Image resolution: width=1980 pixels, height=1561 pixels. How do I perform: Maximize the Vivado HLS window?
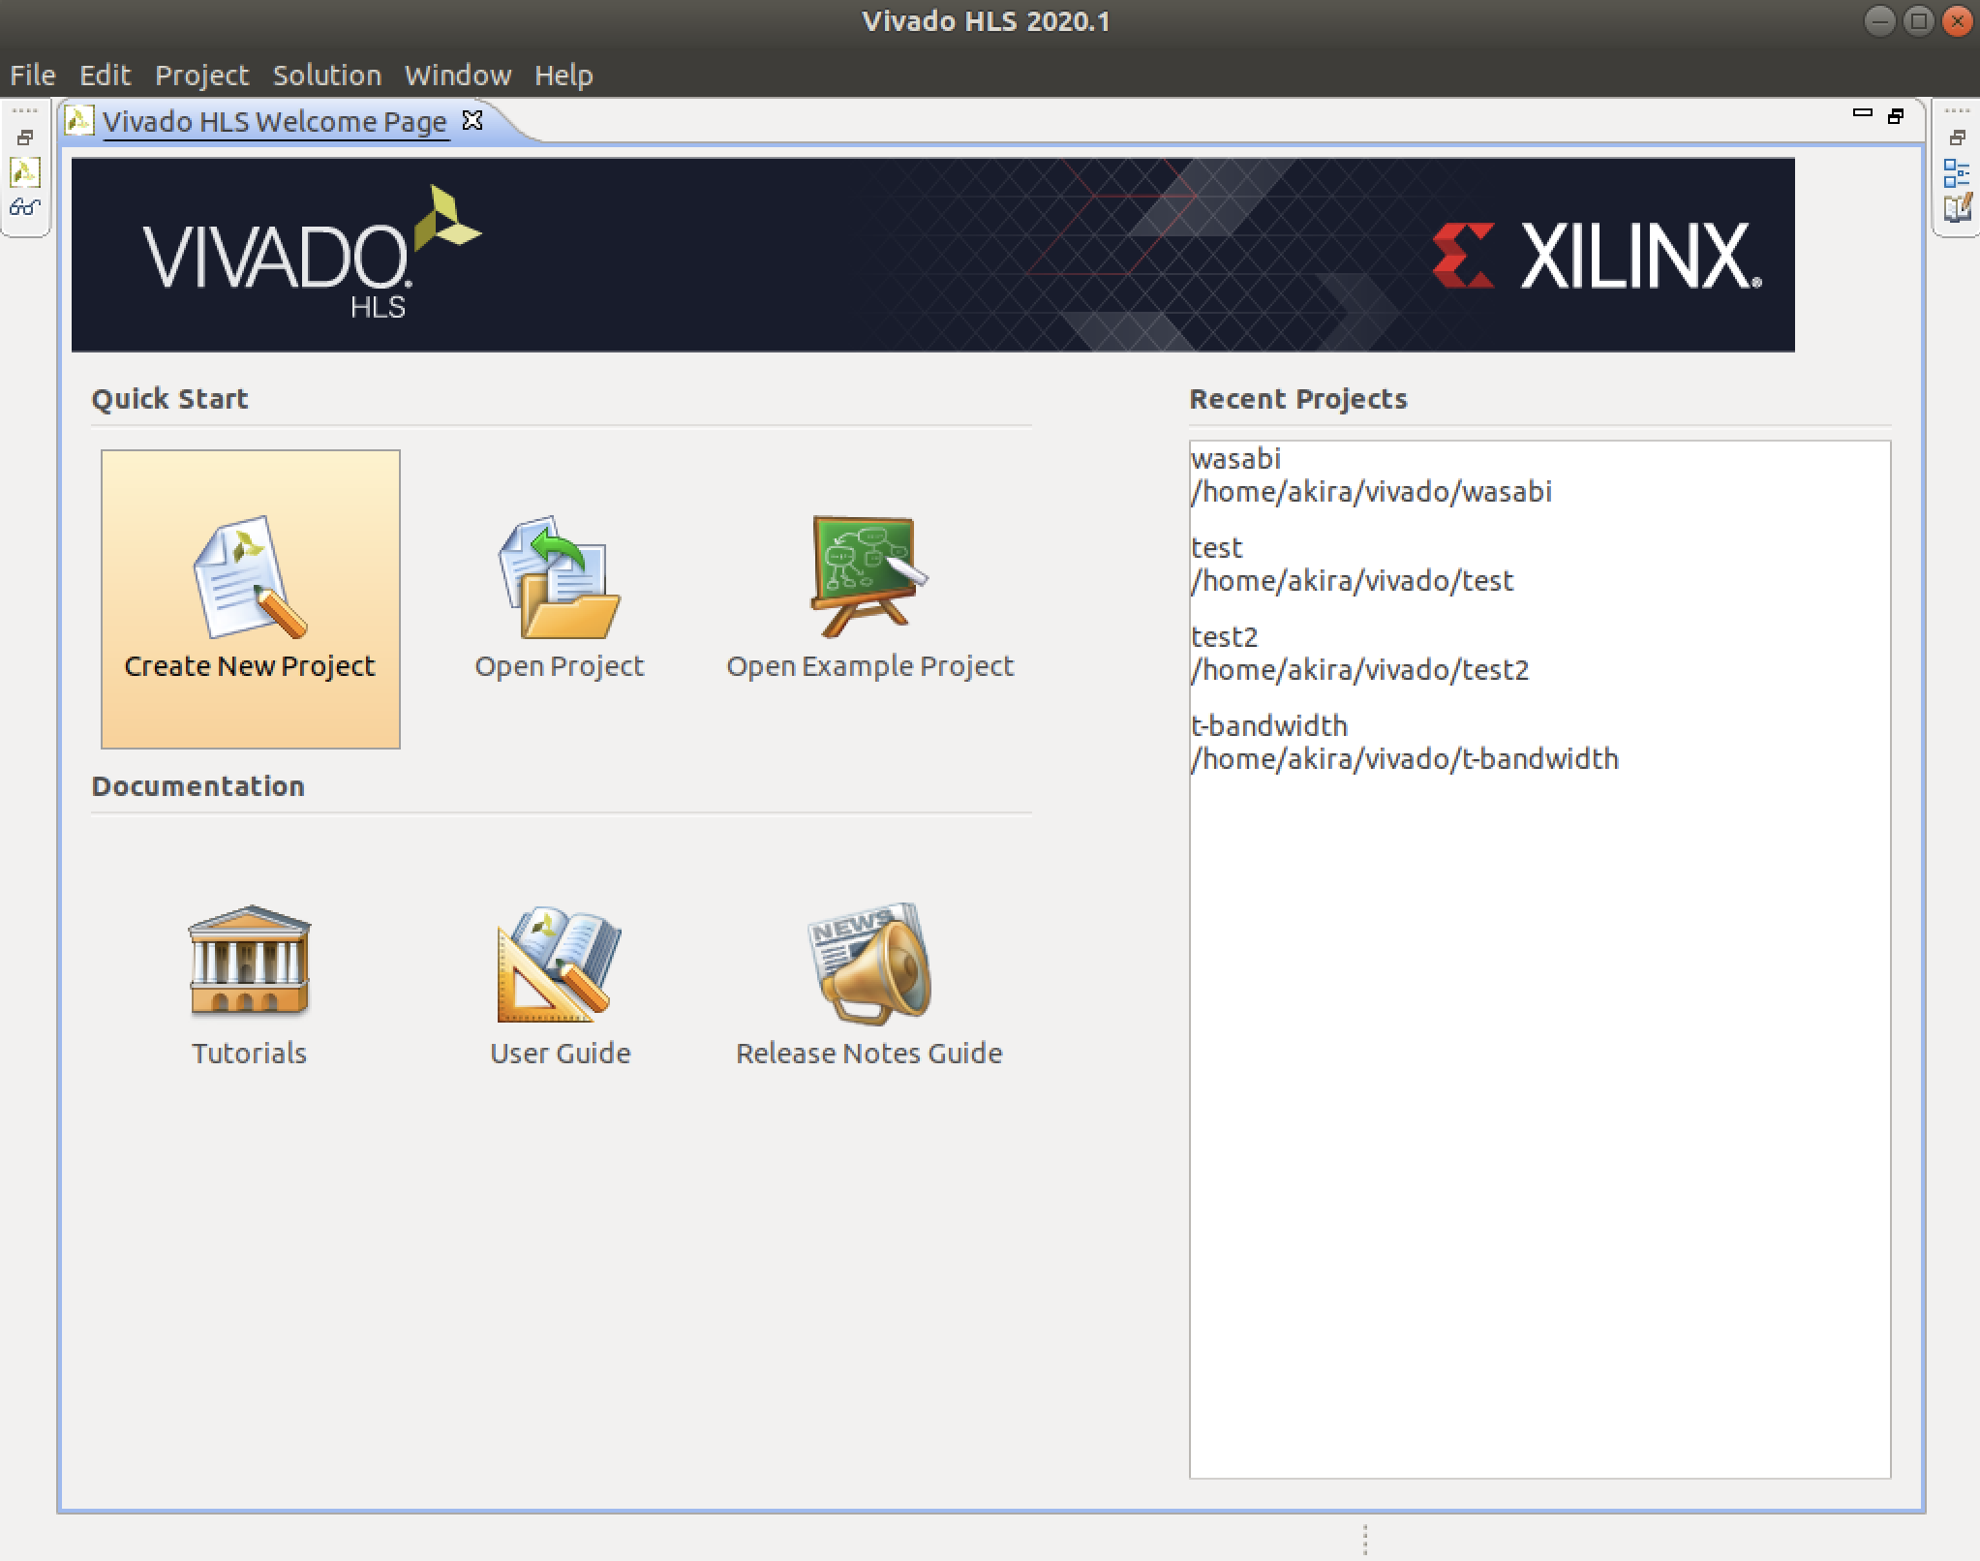[1919, 21]
